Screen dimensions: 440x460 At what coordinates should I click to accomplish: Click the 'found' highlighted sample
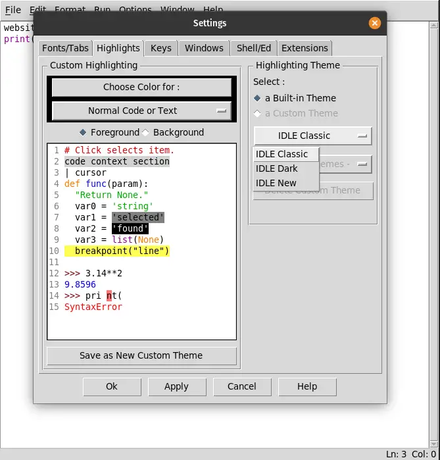pos(130,229)
